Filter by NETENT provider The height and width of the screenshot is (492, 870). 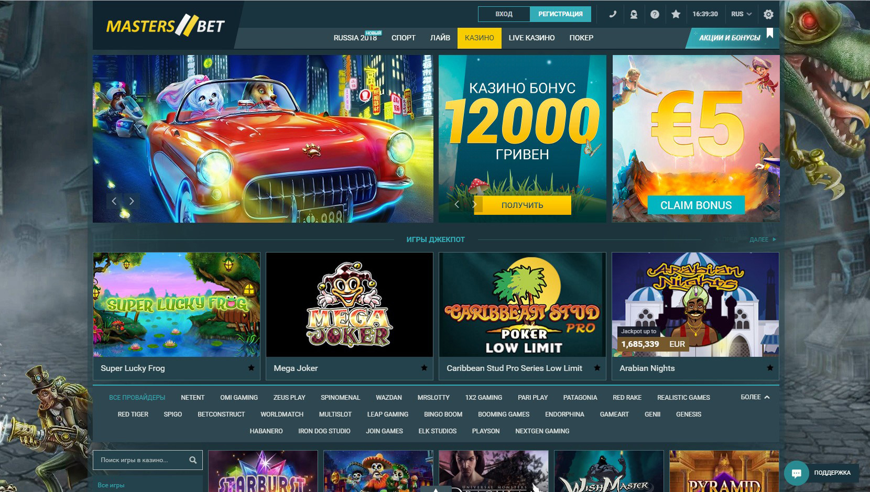[192, 398]
